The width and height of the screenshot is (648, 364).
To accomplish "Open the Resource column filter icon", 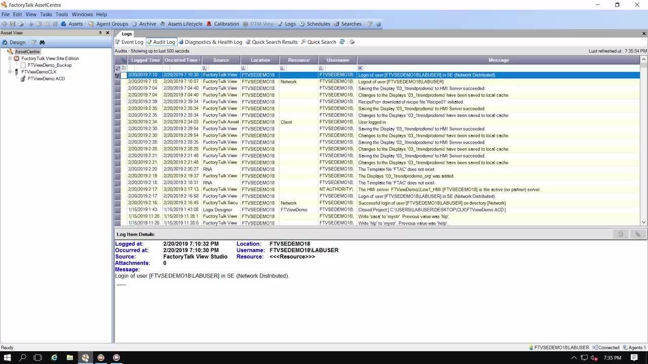I will 282,68.
